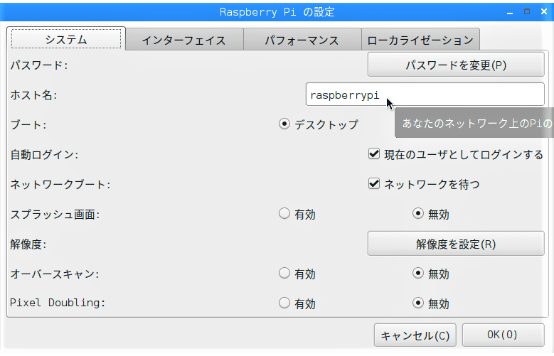Click the Raspberry Pi の設定 title text
The height and width of the screenshot is (356, 554).
tap(277, 12)
